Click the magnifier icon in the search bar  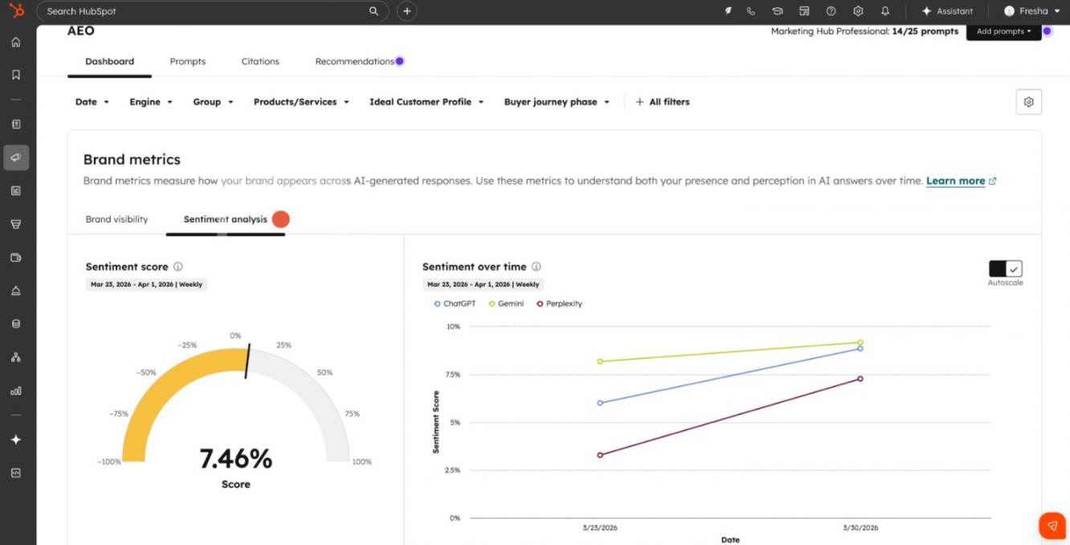(374, 11)
